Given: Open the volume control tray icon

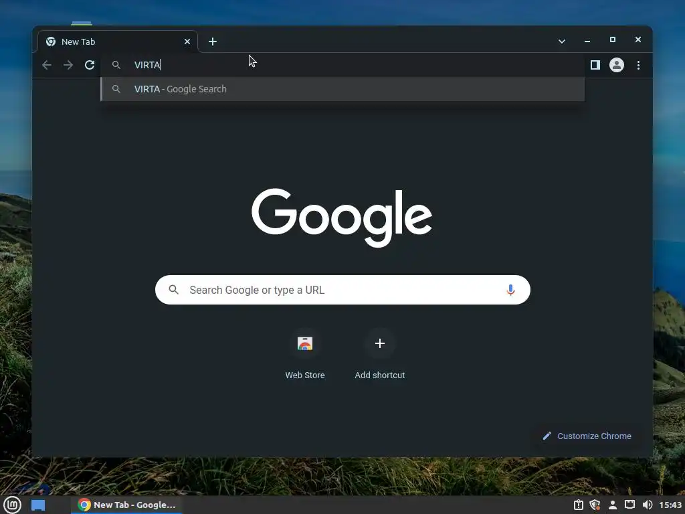Looking at the screenshot, I should 648,505.
